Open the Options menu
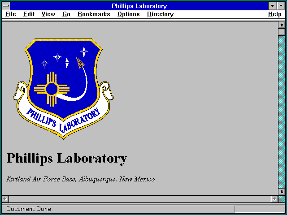 129,14
